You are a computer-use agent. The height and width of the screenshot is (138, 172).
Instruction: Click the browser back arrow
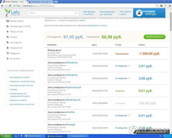[x=2, y=6]
